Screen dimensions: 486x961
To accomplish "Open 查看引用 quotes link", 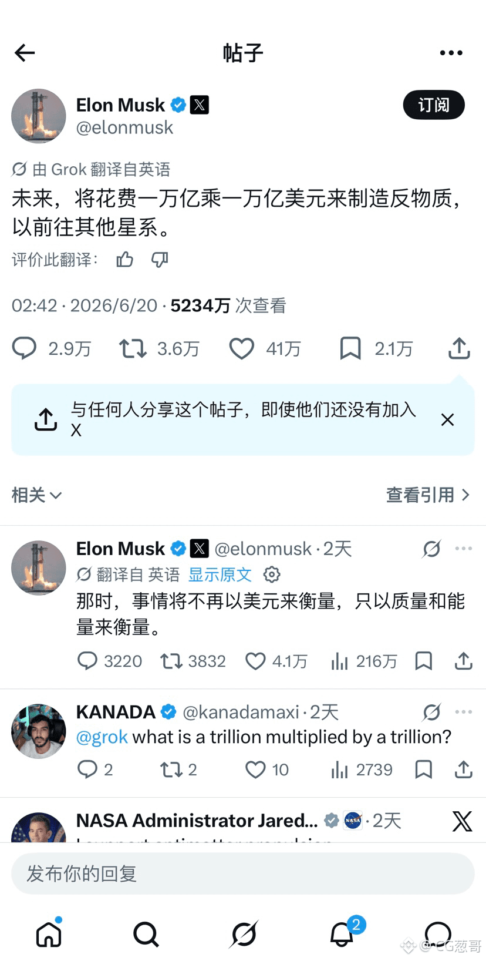I will (428, 495).
